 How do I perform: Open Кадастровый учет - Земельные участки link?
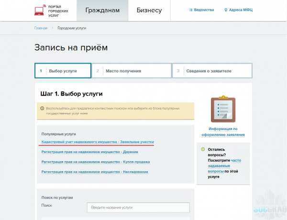98,143
